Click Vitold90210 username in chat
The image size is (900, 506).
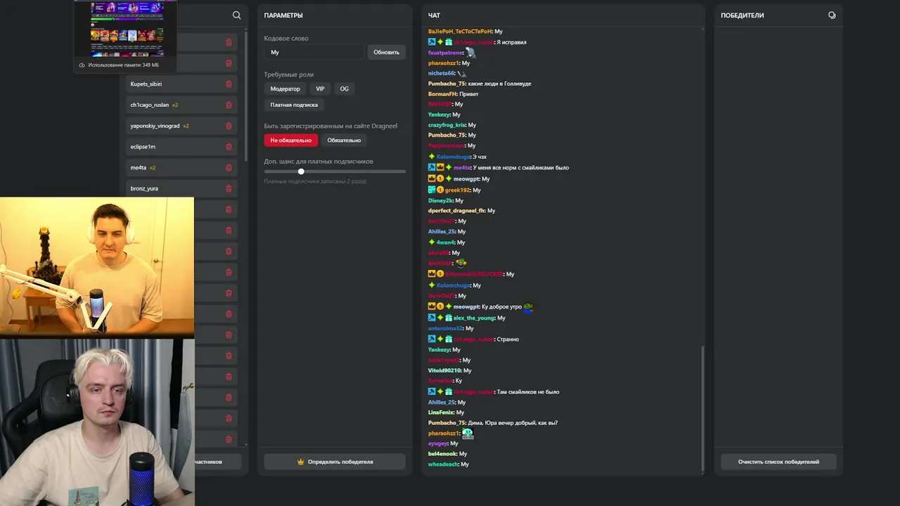444,370
